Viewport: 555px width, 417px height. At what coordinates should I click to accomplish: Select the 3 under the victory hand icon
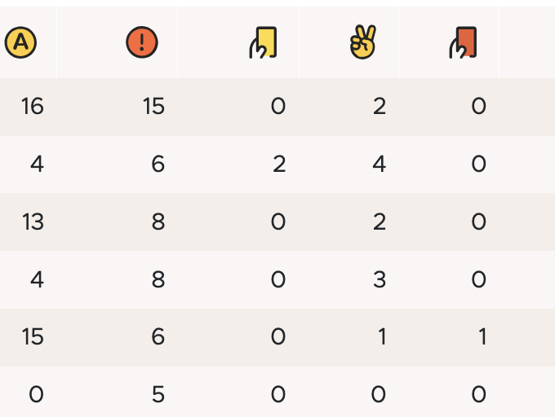coord(379,280)
